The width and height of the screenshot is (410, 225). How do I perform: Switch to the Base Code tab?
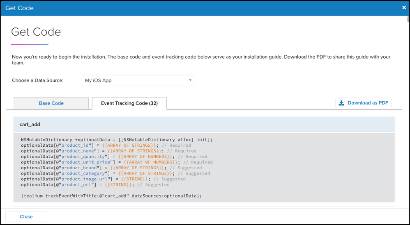click(x=51, y=103)
